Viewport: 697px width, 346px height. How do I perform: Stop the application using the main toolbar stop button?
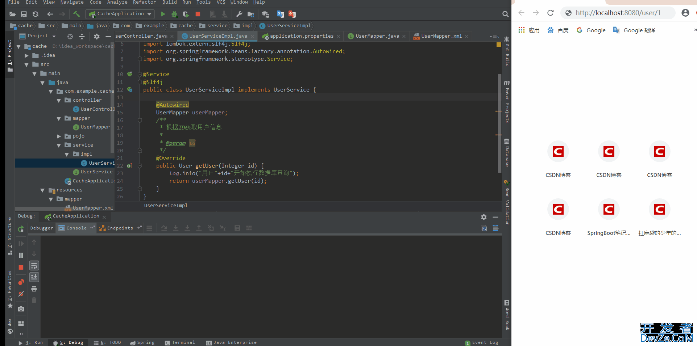coord(198,14)
